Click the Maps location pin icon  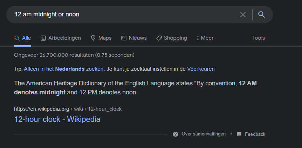(93, 38)
